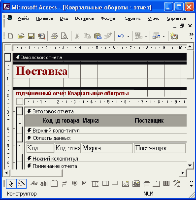Click the Область данных section bar
Image resolution: width=196 pixels, height=200 pixels.
pyautogui.click(x=106, y=138)
